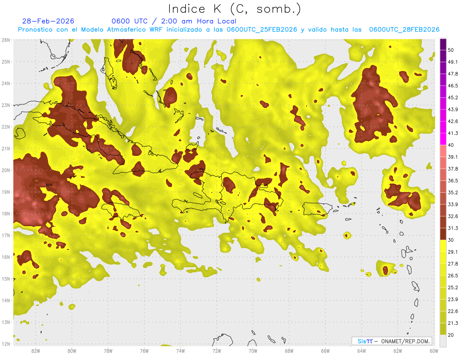Click the '68W' longitude axis label

coord(289,351)
